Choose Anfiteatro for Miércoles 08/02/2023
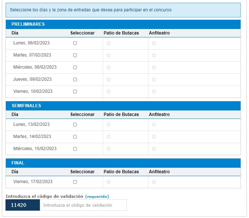 154,68
